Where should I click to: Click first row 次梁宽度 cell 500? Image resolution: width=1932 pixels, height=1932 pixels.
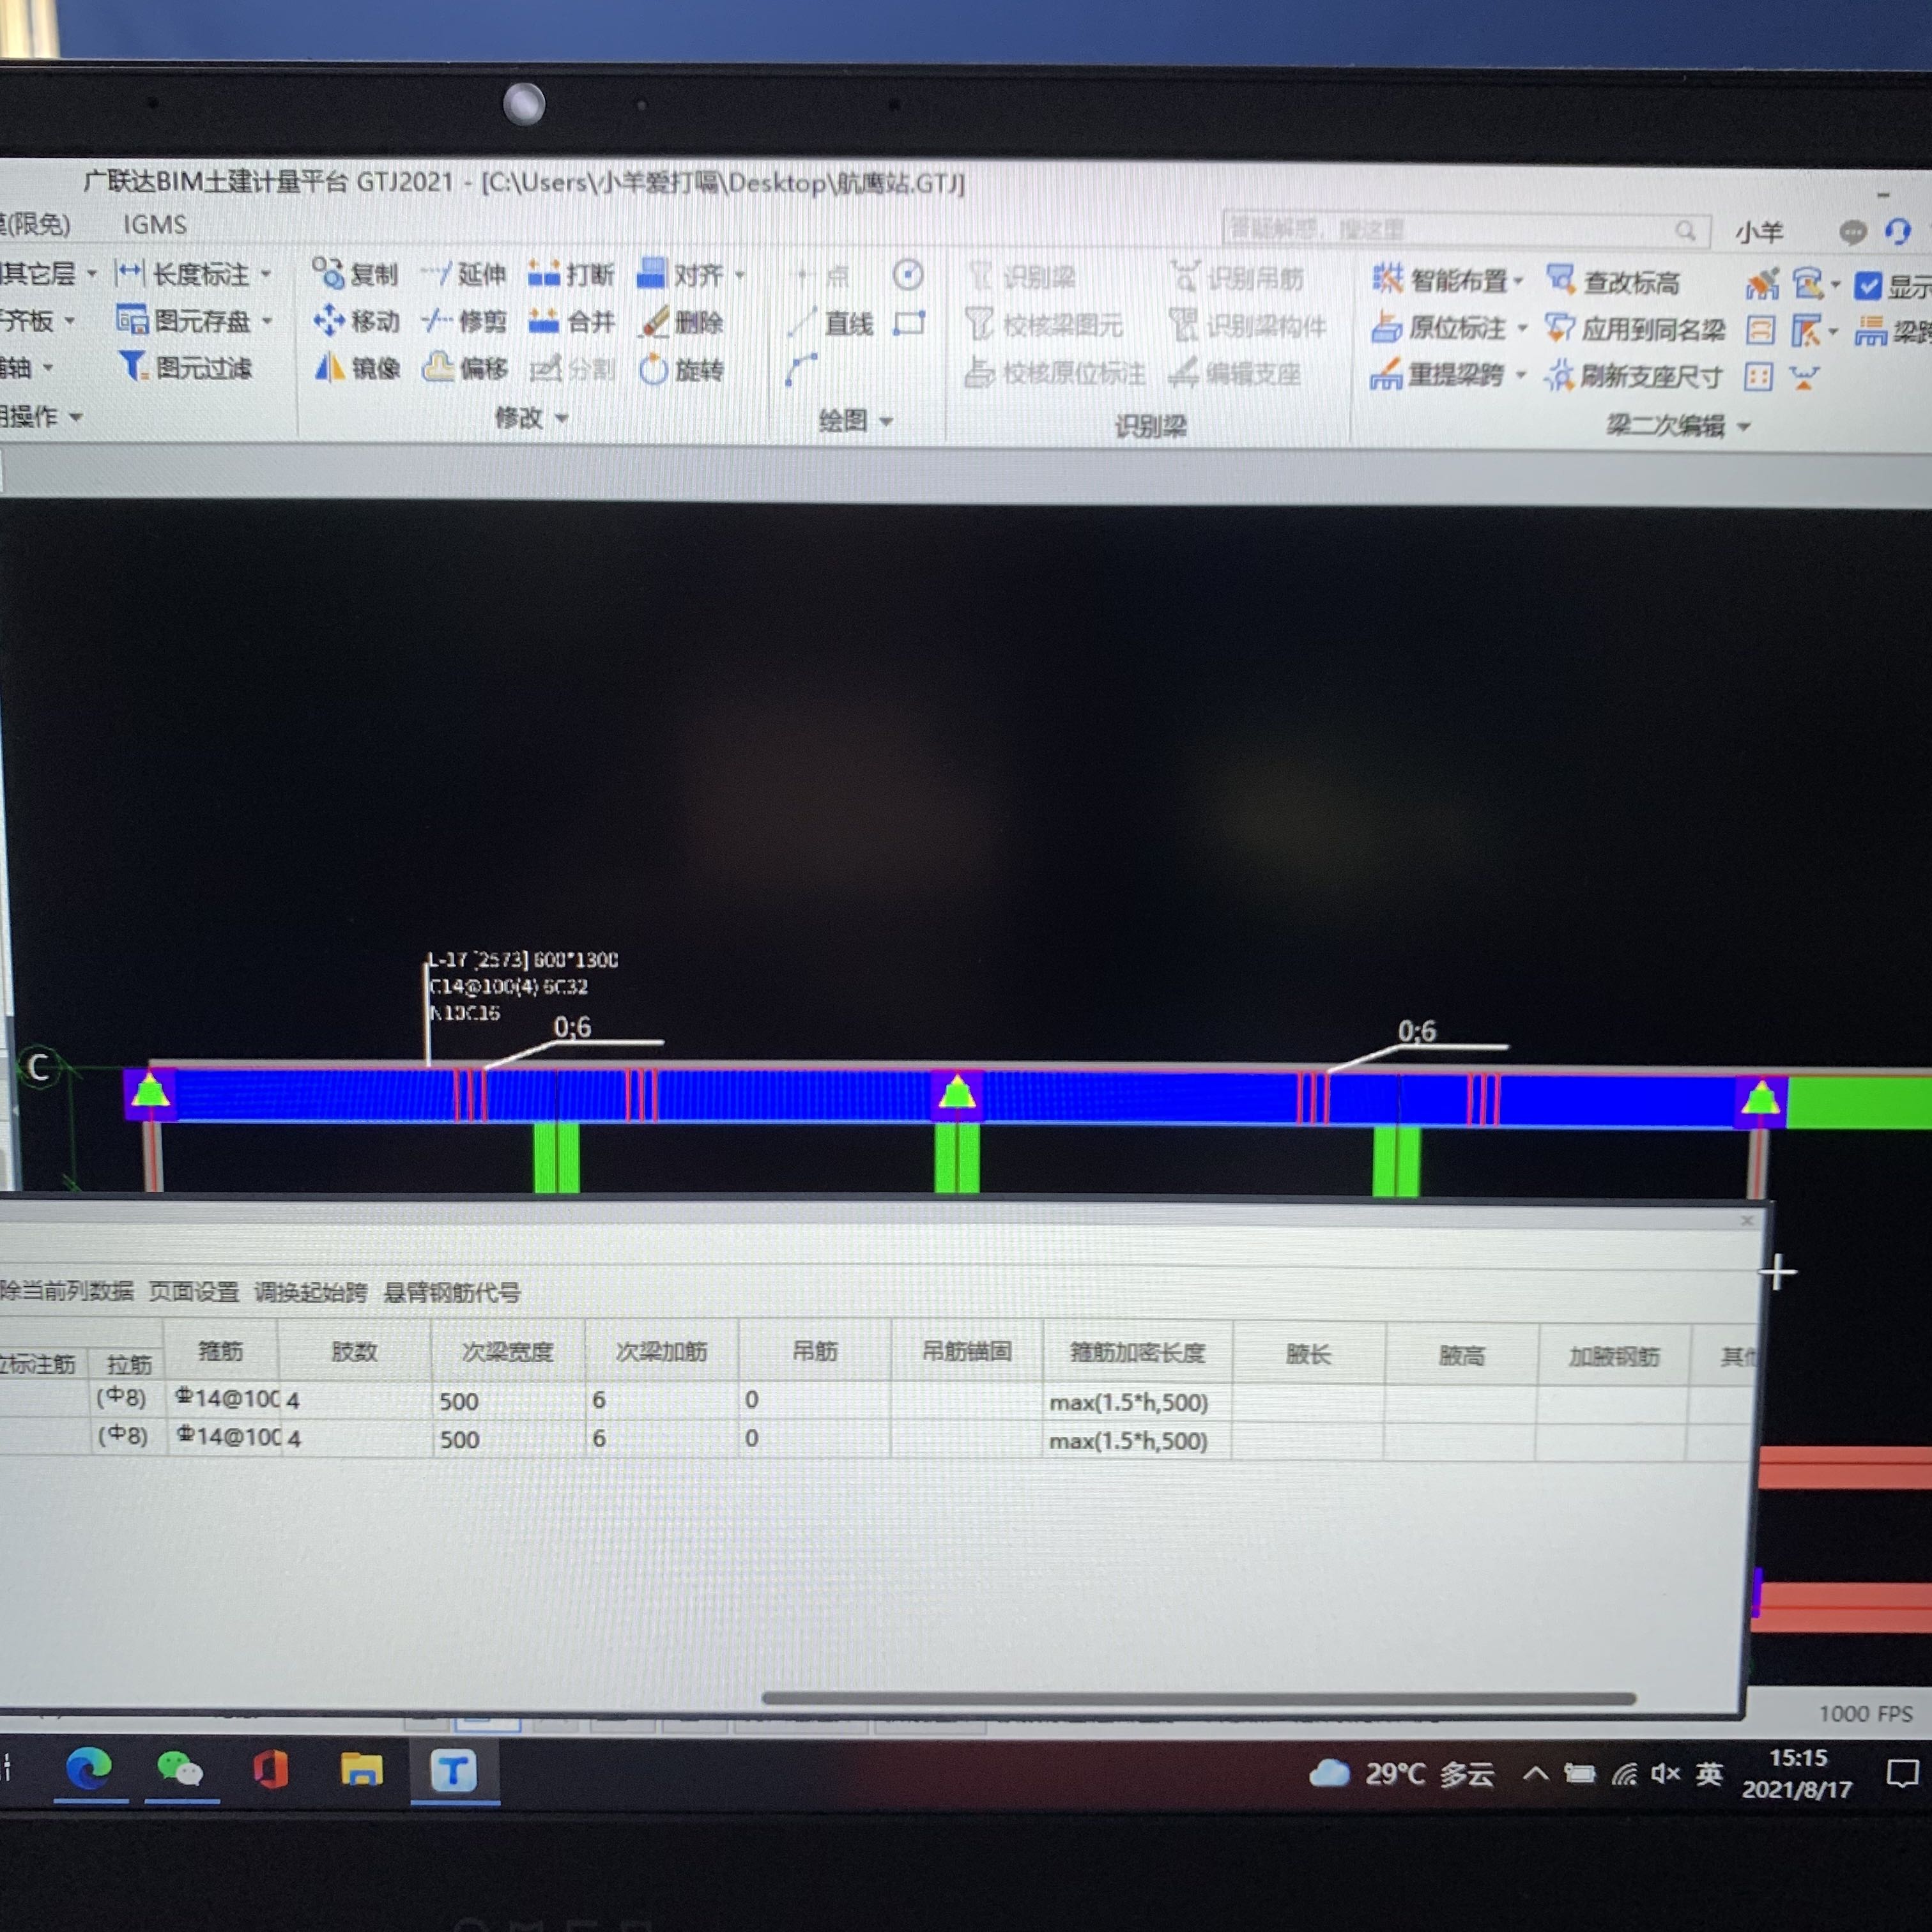coord(508,1401)
